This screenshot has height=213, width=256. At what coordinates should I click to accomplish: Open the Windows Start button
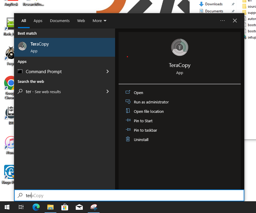[7, 207]
